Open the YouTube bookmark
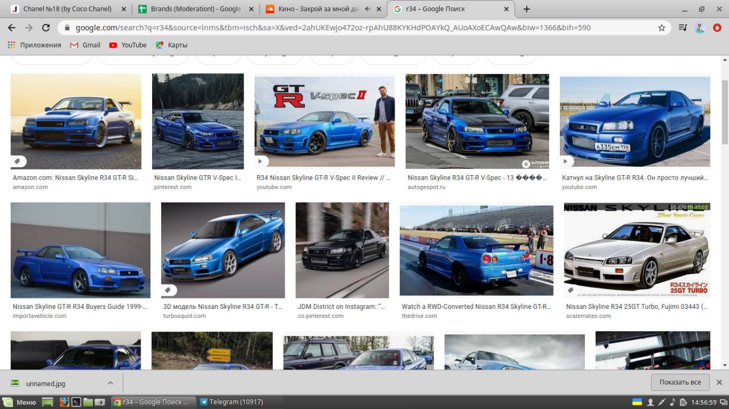 pos(128,45)
